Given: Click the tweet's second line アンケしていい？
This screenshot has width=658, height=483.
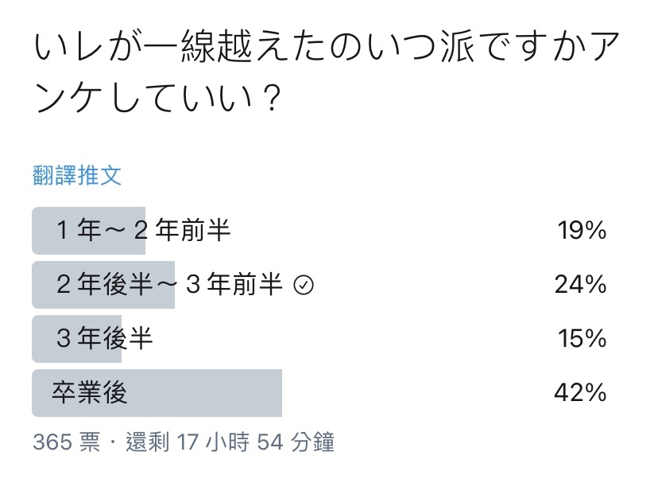Looking at the screenshot, I should tap(157, 98).
